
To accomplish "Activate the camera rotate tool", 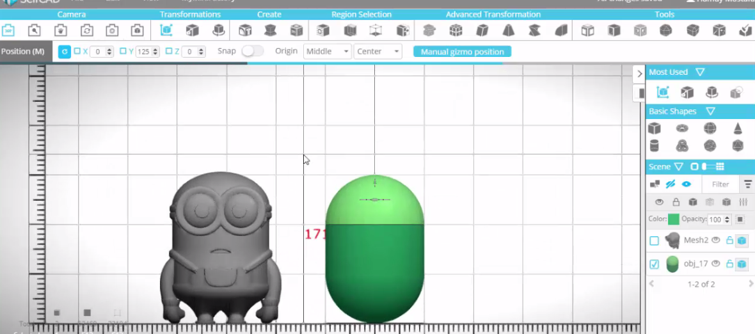I will click(86, 30).
